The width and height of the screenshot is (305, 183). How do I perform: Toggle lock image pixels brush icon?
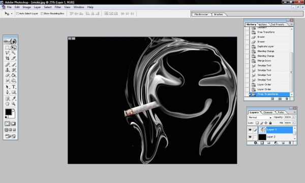(262, 123)
